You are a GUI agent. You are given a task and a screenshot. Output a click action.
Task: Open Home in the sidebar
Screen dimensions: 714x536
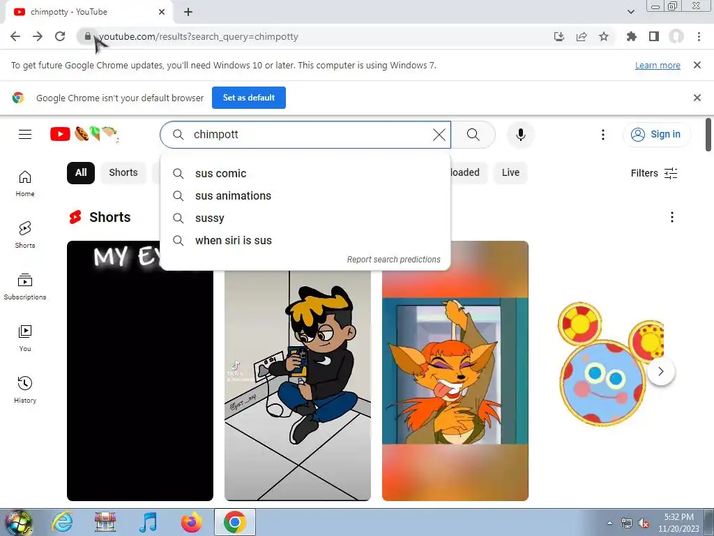(25, 184)
